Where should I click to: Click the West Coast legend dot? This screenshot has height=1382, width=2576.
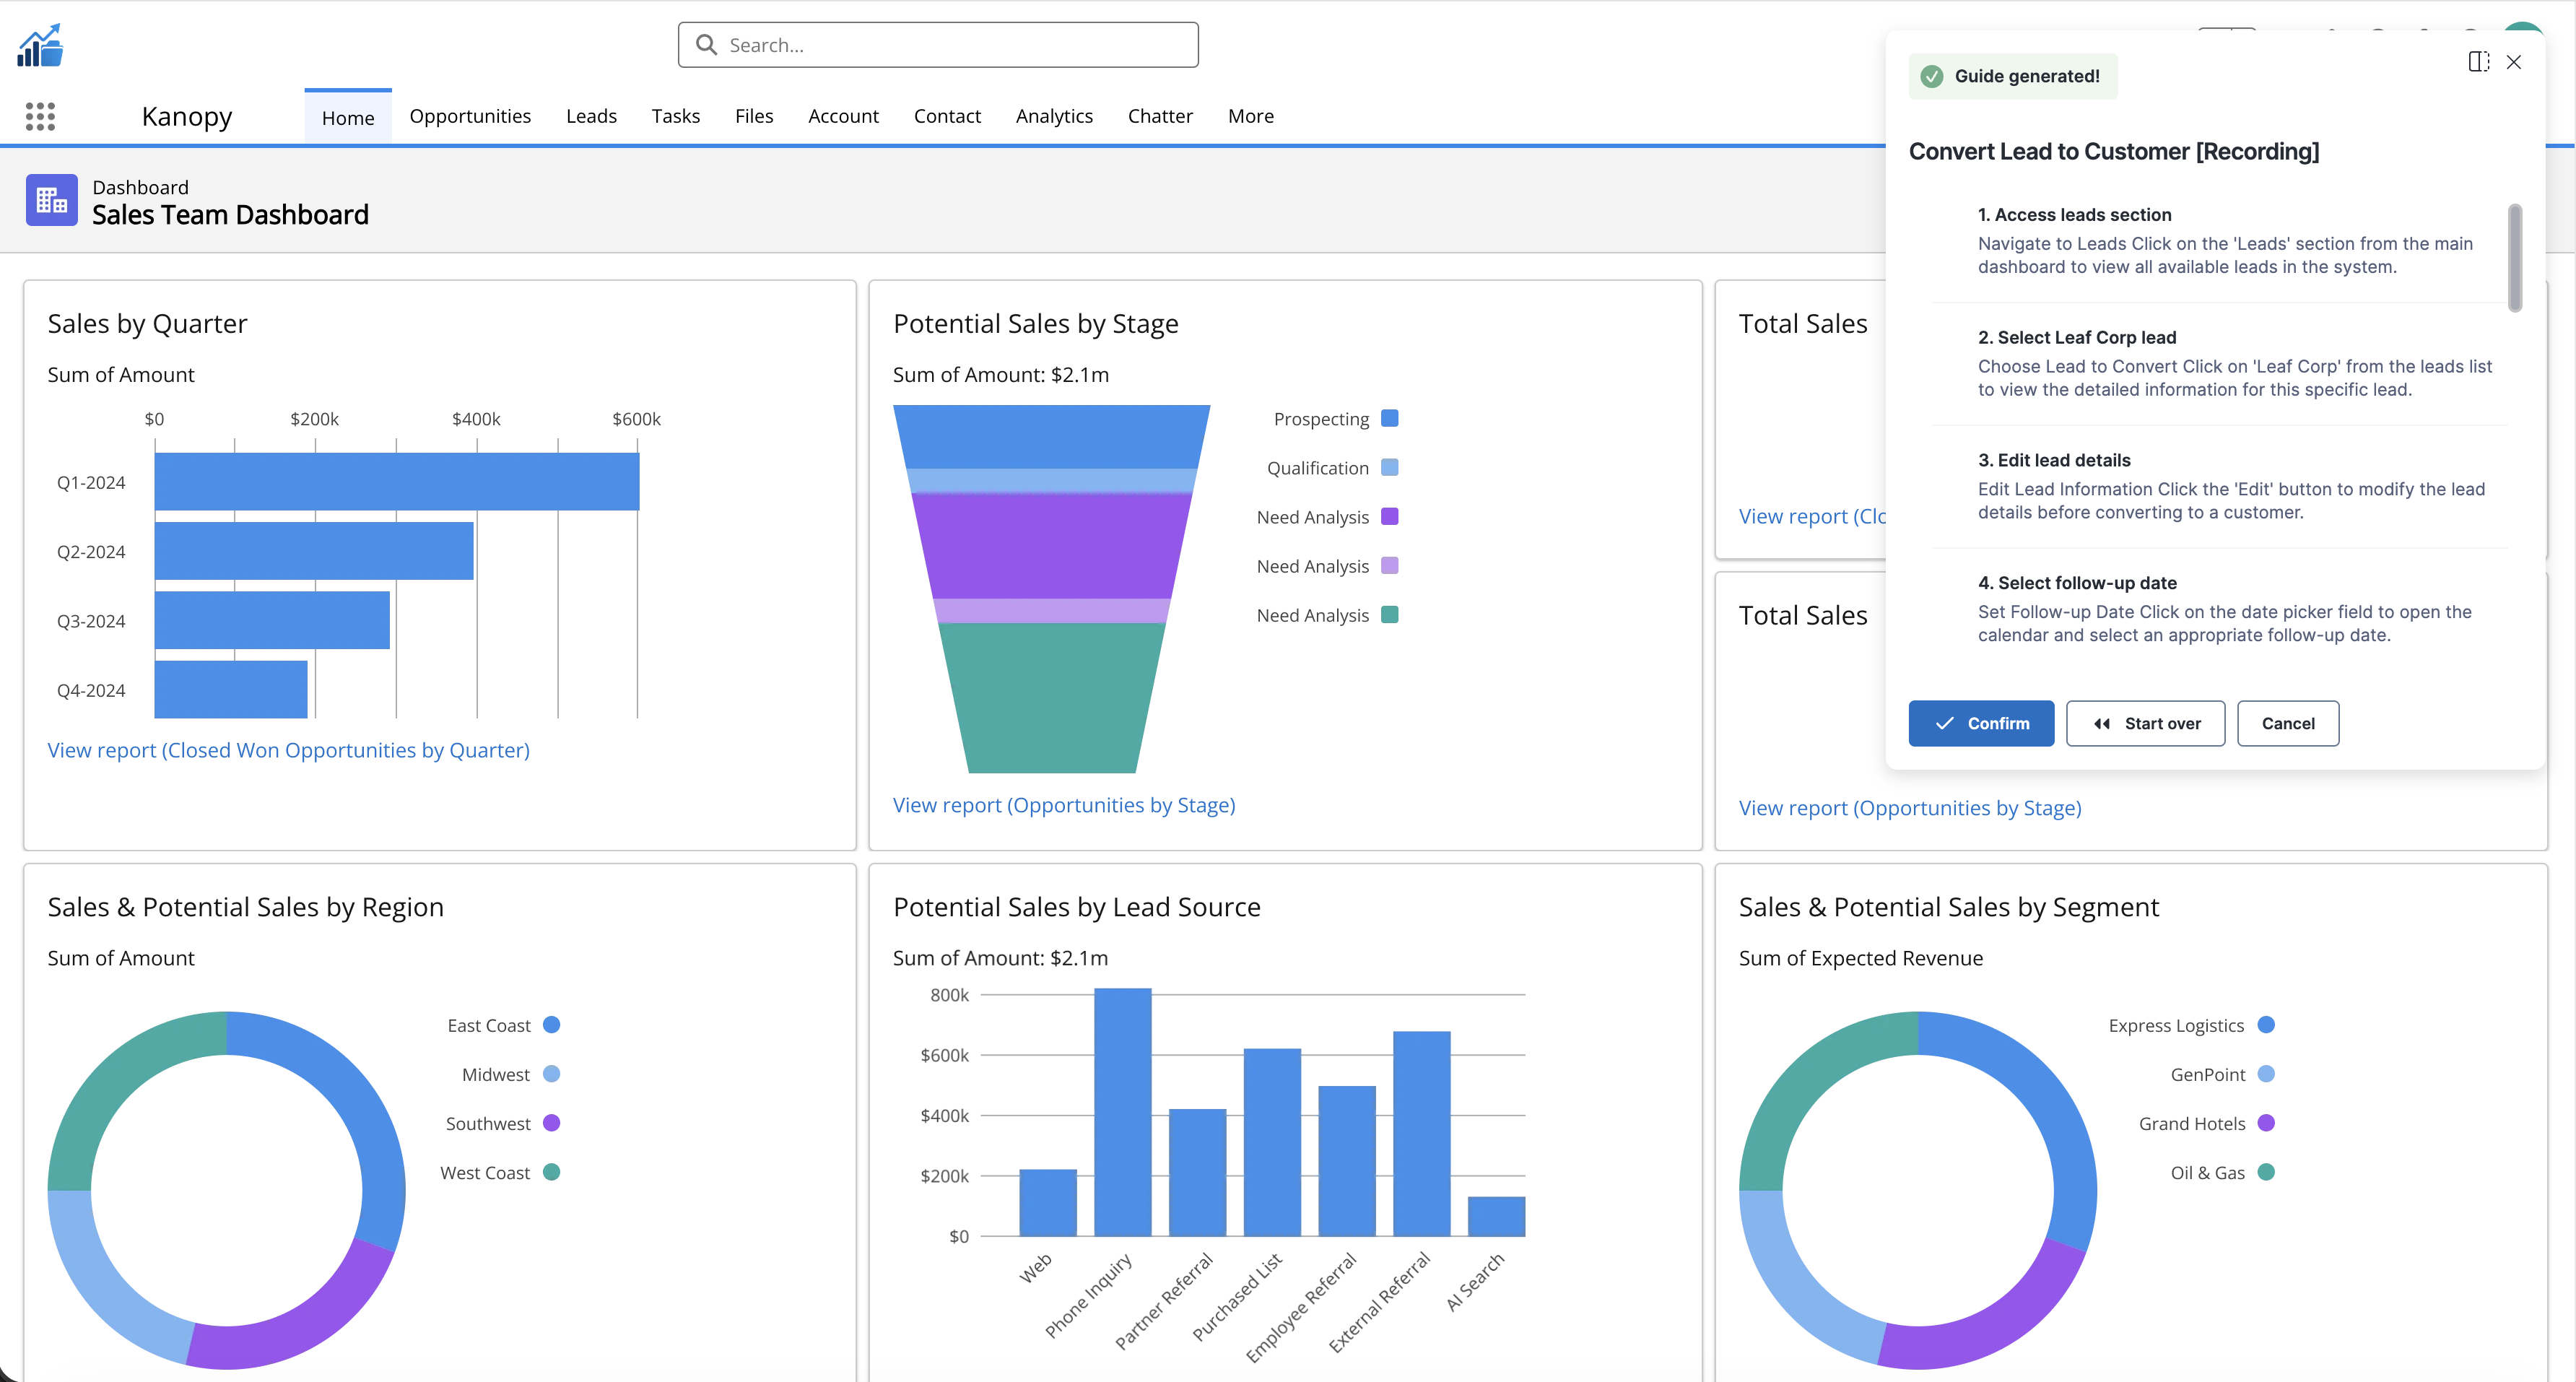[551, 1172]
